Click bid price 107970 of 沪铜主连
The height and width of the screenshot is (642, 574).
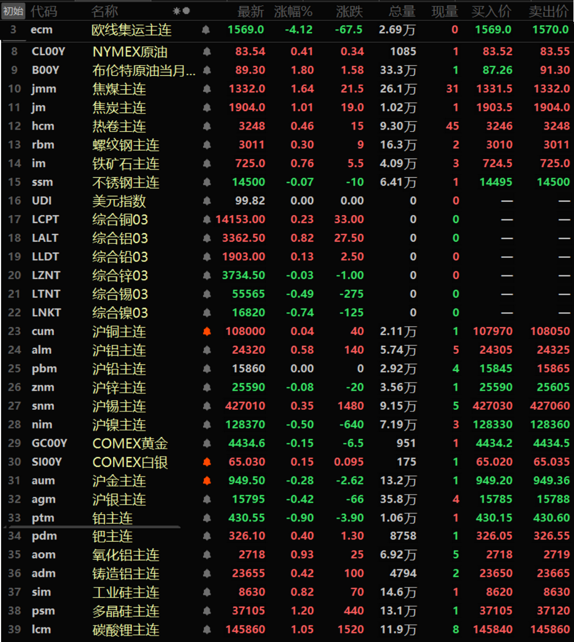click(x=493, y=331)
